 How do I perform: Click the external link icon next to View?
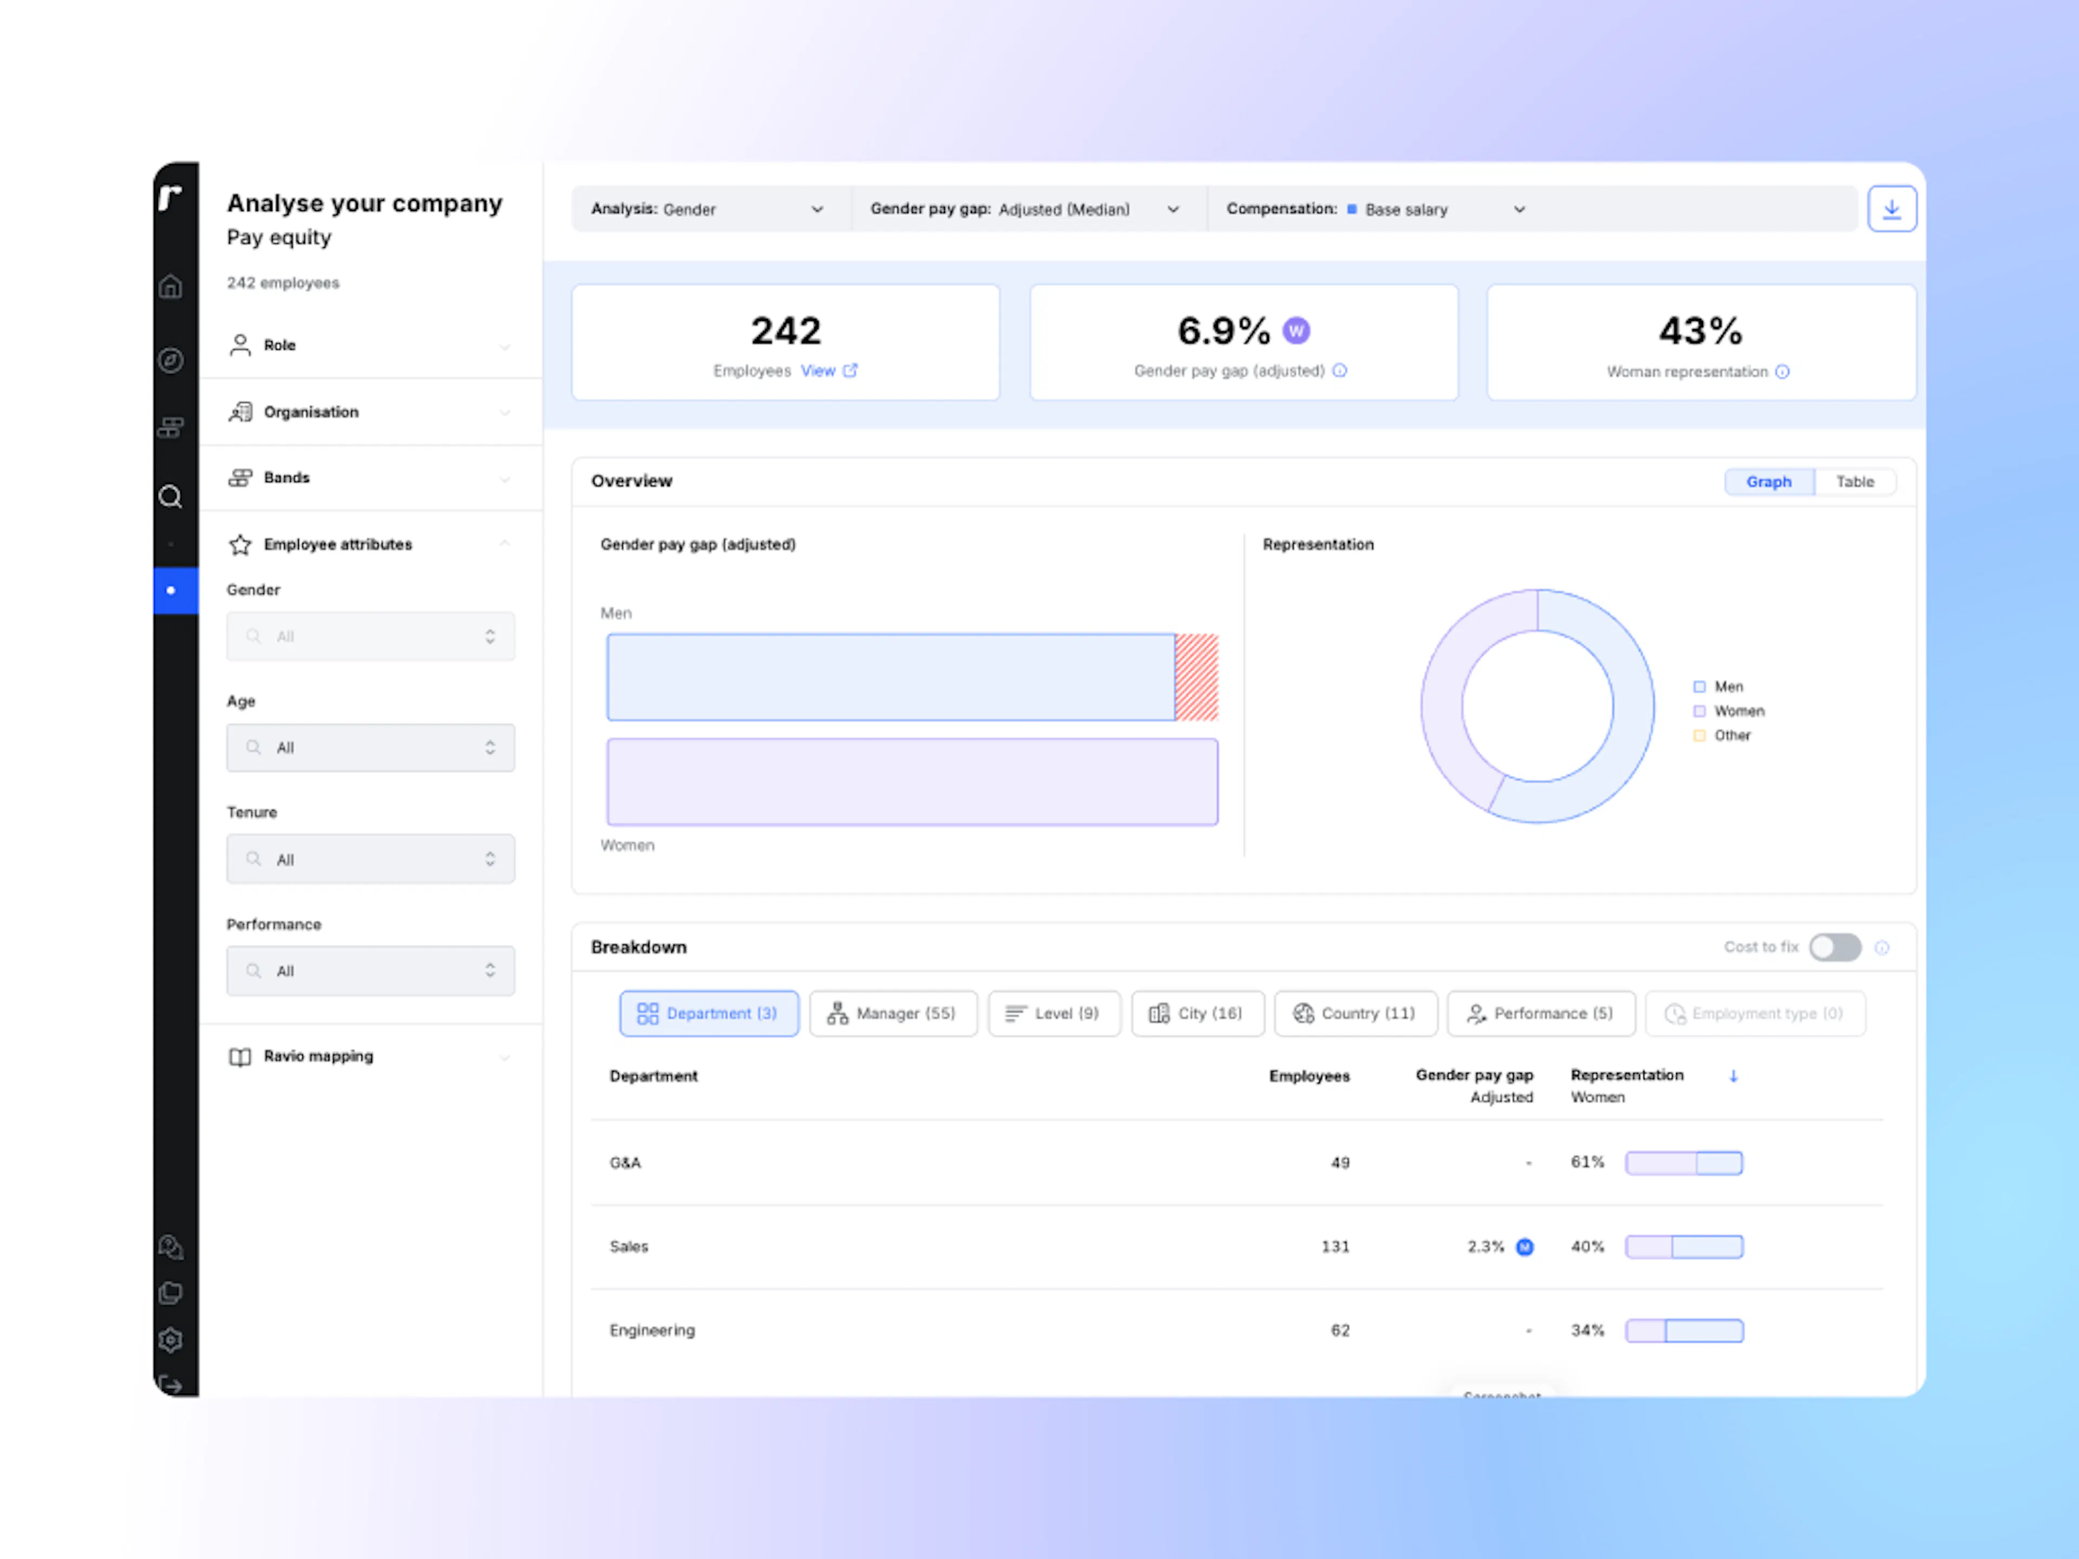[x=851, y=370]
